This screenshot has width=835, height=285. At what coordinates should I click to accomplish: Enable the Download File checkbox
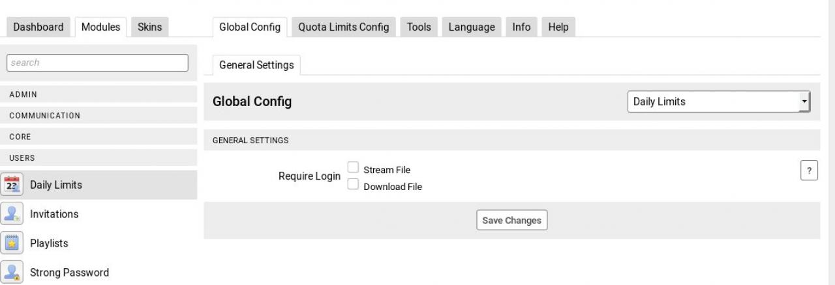coord(353,185)
